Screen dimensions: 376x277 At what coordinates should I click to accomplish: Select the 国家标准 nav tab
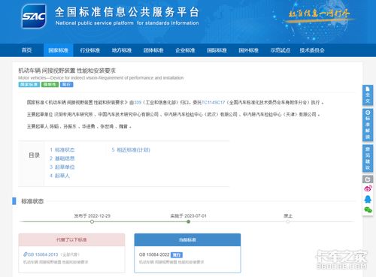click(59, 50)
